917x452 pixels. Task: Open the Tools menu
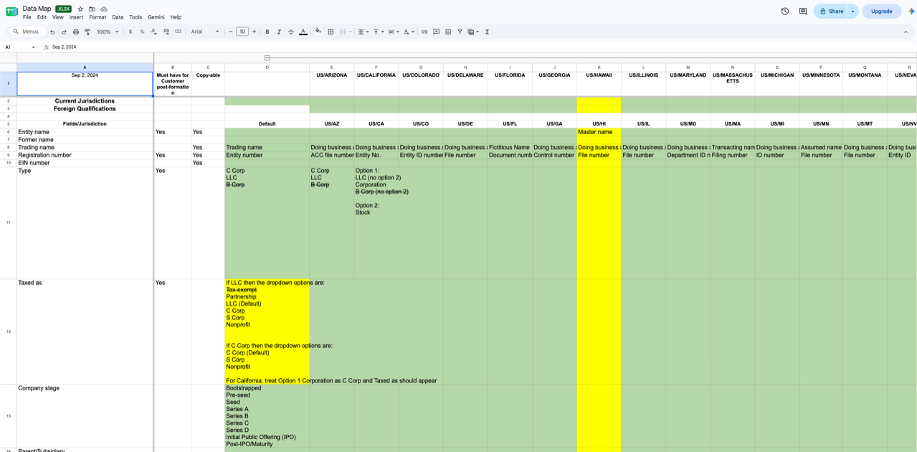click(x=136, y=17)
